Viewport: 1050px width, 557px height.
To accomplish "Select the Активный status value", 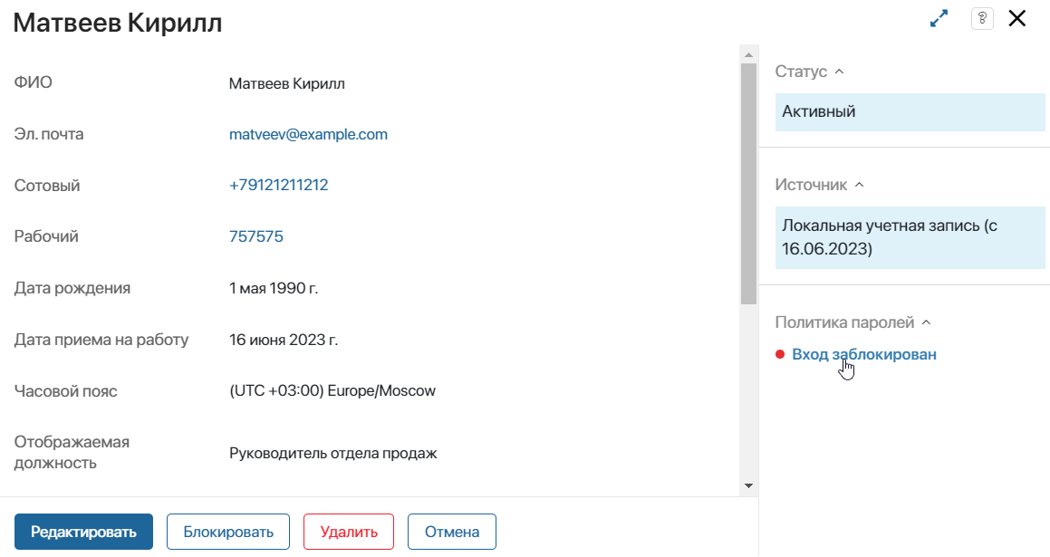I will pos(910,111).
